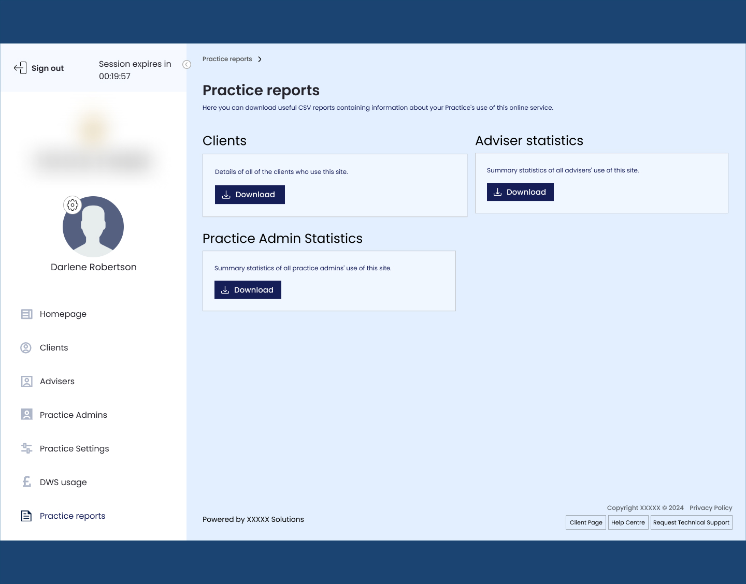Click the Practice Settings sliders icon

(26, 448)
